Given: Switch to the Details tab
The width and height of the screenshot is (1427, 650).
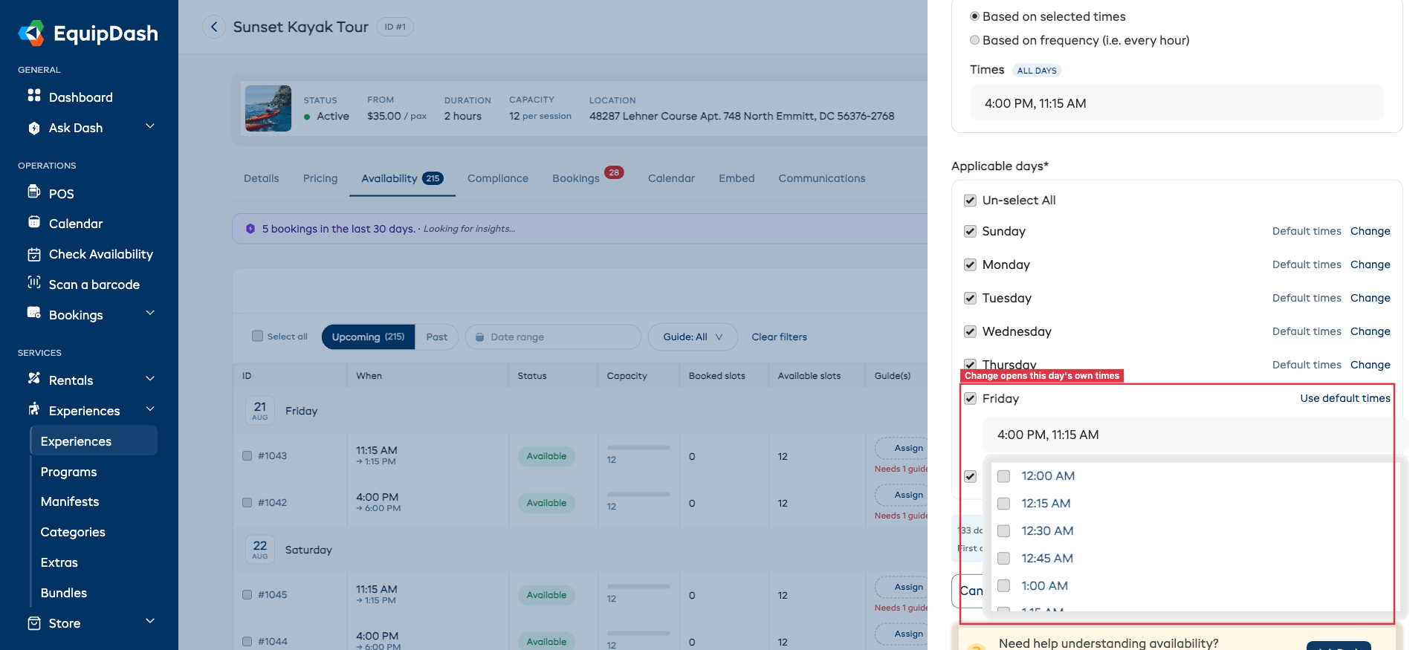Looking at the screenshot, I should (262, 178).
